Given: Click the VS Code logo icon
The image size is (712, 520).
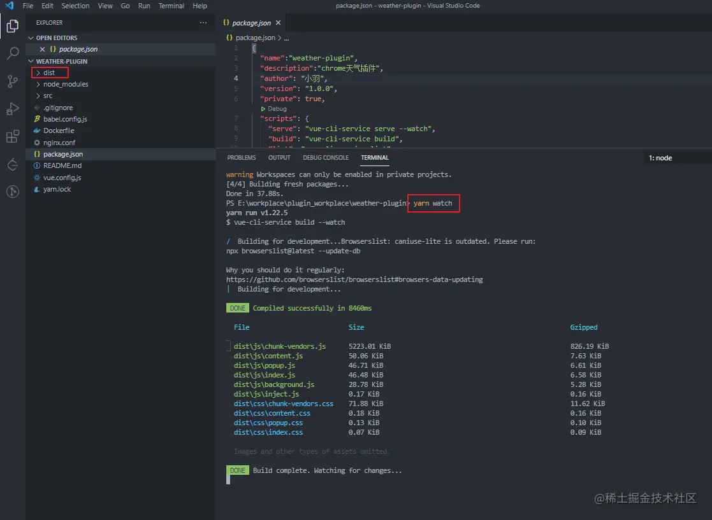Looking at the screenshot, I should click(x=9, y=6).
